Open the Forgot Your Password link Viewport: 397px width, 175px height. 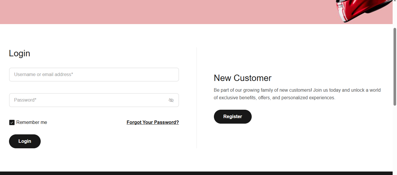(153, 122)
